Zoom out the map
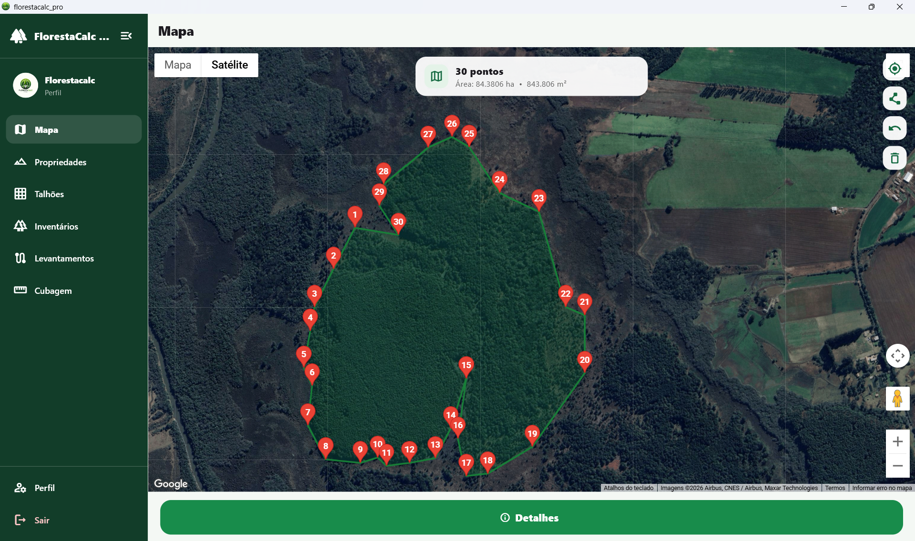 pyautogui.click(x=897, y=466)
